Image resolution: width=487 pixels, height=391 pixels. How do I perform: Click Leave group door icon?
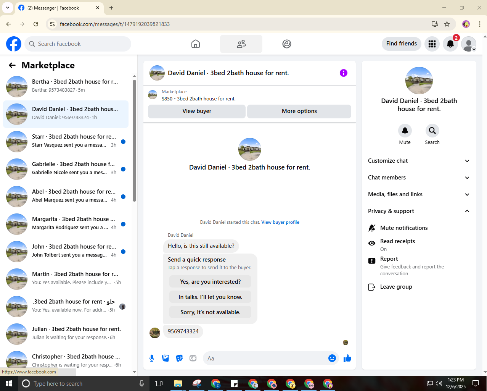coord(372,287)
